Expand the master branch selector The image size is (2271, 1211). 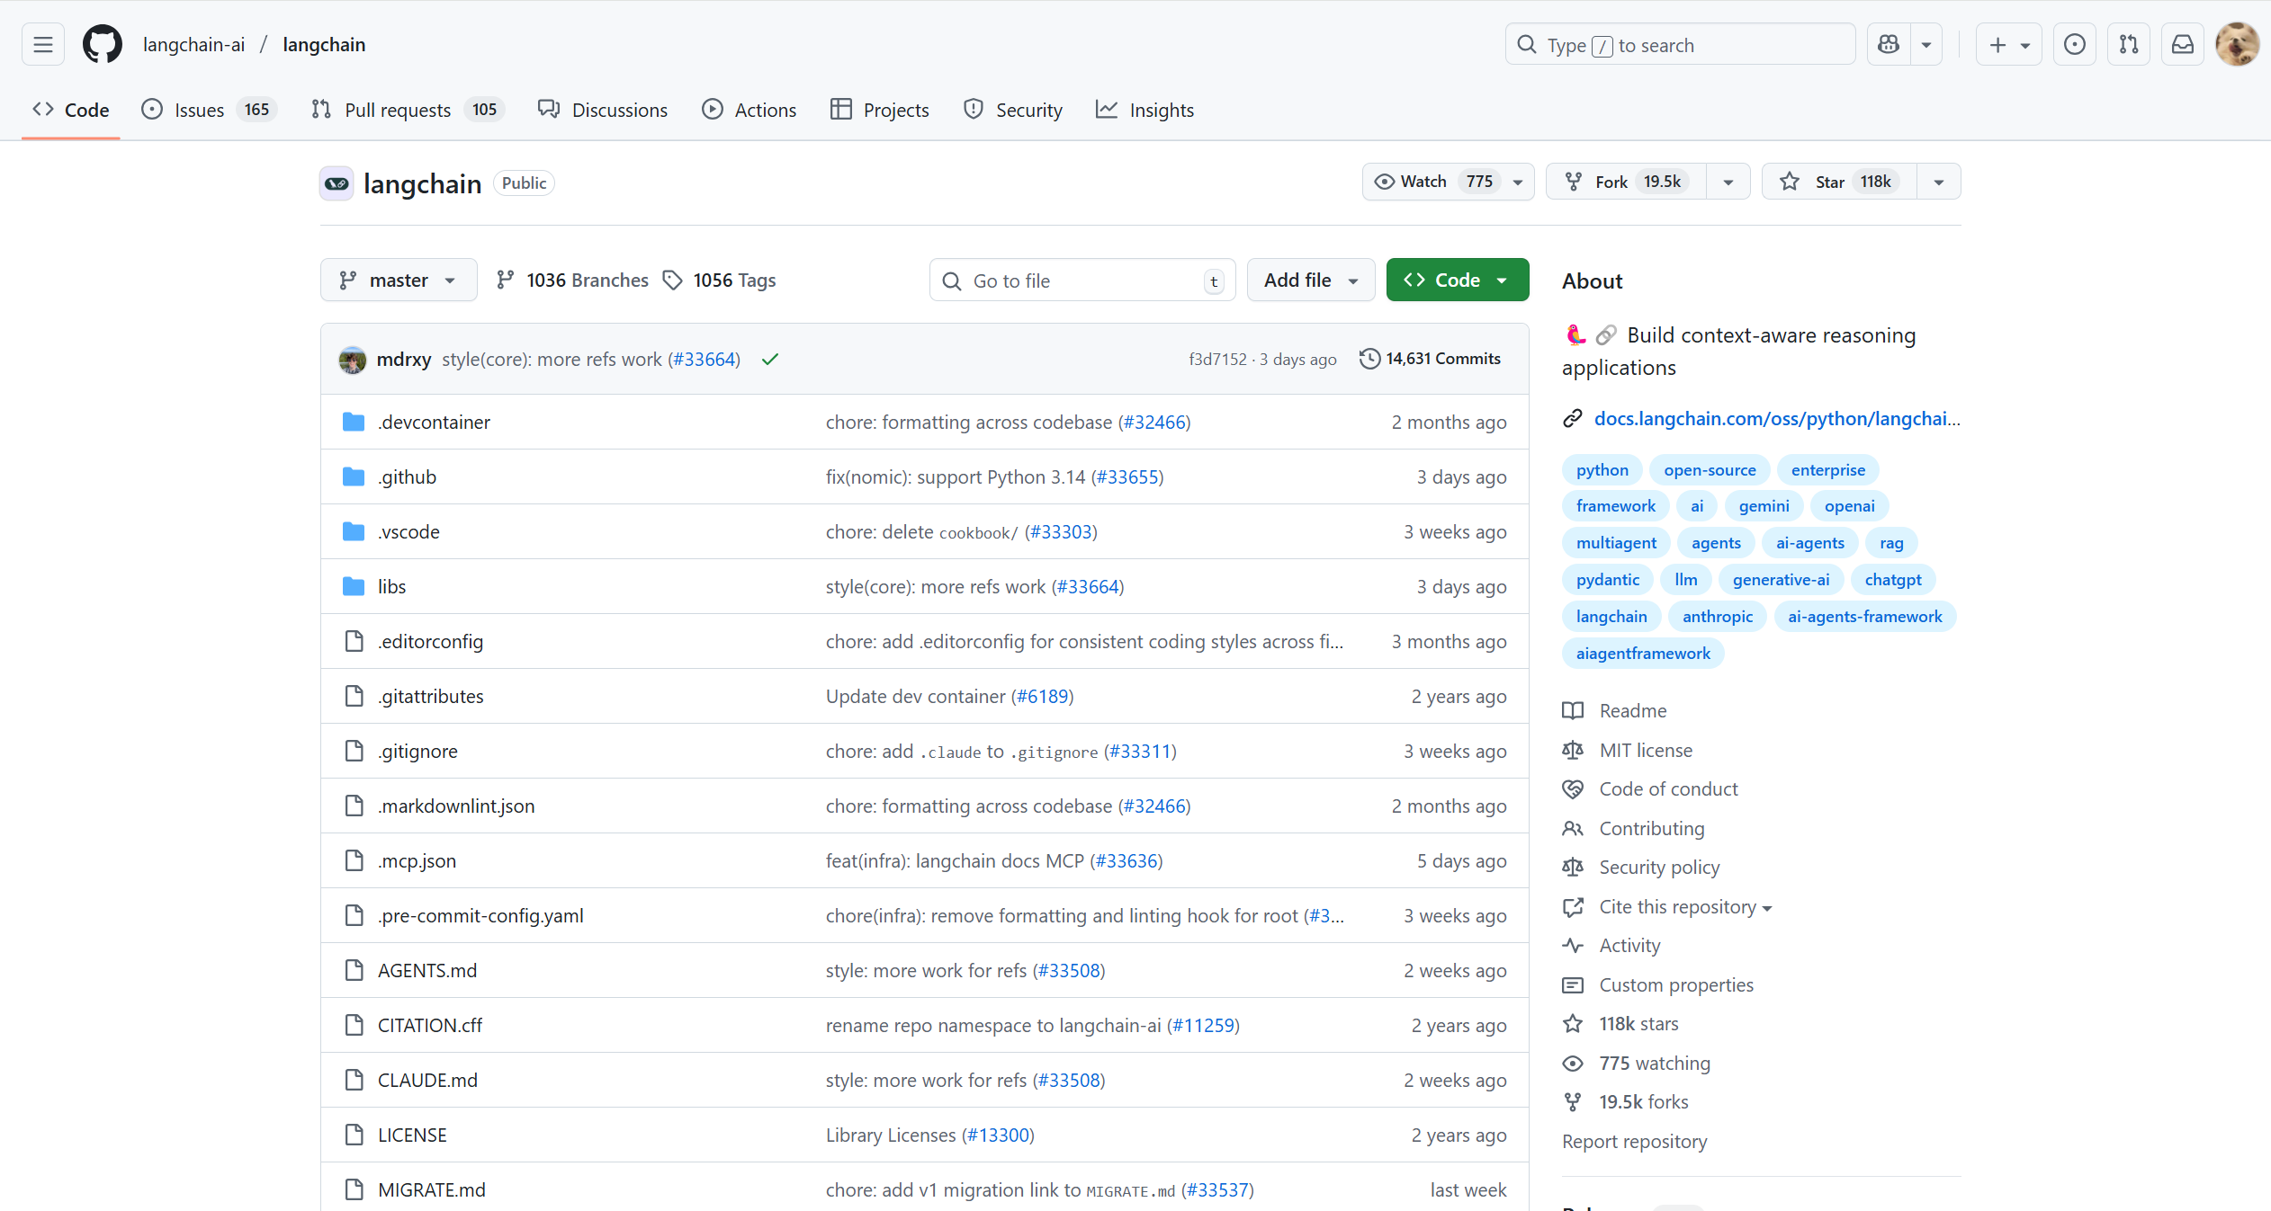[399, 280]
